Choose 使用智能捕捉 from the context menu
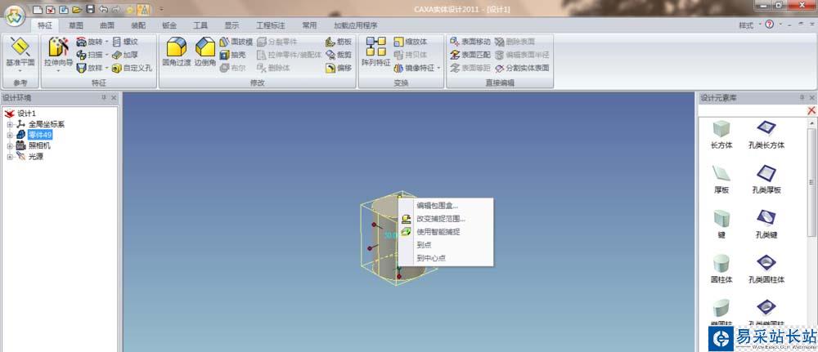 point(446,232)
